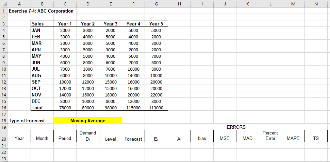Image resolution: width=330 pixels, height=162 pixels.
Task: Select the 'JAN' row label
Action: 42,30
